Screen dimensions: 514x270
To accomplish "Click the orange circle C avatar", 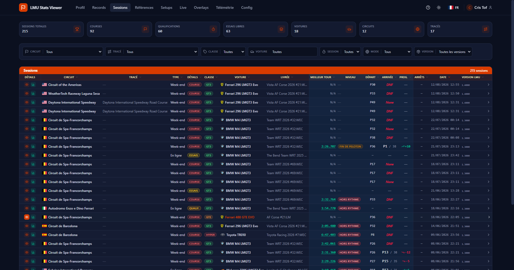I will 470,7.
